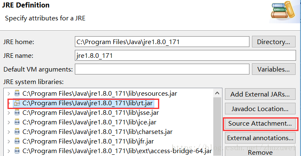This screenshot has height=156, width=301.
Task: Click Add External JARs... button
Action: coord(260,94)
